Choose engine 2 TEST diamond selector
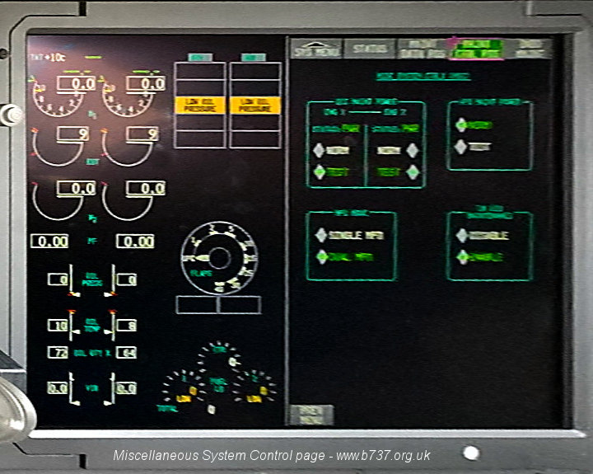Screen dimensions: 593x474 pyautogui.click(x=413, y=172)
